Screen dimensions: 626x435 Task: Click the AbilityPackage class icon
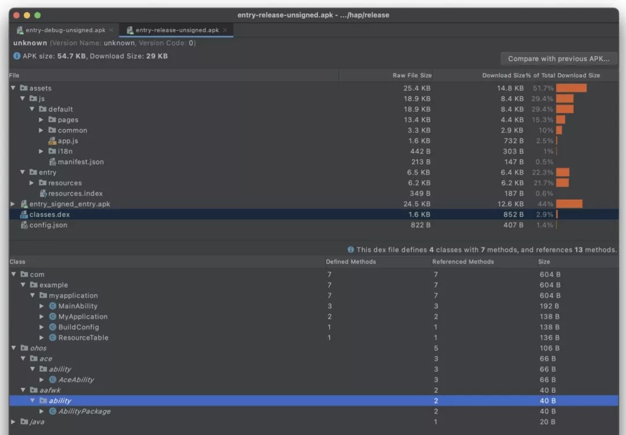(x=53, y=412)
